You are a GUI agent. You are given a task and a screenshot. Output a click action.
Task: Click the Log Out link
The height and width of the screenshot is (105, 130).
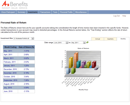(x=116, y=16)
